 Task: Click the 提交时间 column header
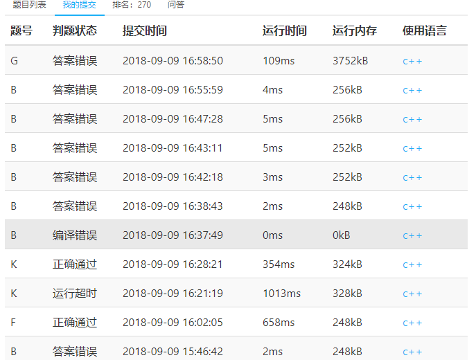145,31
